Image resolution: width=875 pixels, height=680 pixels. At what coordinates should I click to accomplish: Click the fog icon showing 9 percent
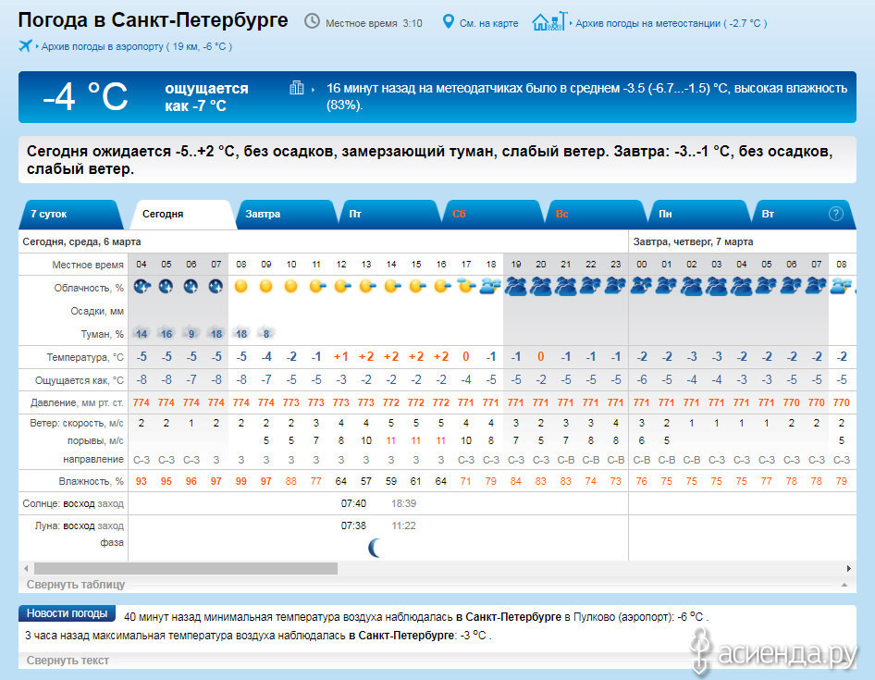coord(191,334)
